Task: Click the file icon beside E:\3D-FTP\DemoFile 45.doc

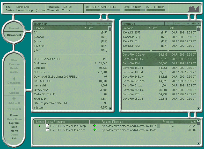Action: point(47,130)
